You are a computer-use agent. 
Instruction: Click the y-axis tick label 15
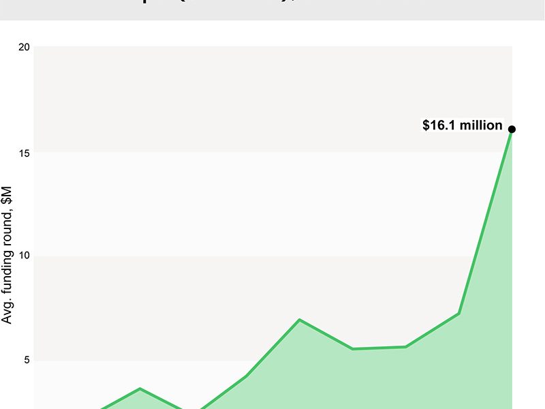24,153
